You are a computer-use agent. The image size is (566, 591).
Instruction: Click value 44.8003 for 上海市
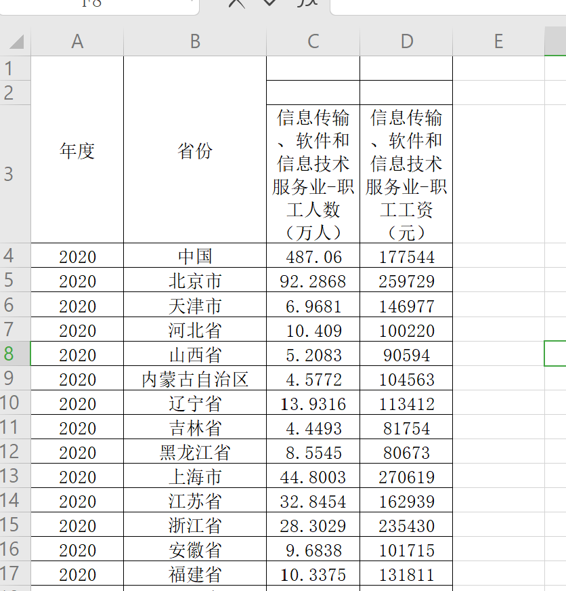click(313, 476)
